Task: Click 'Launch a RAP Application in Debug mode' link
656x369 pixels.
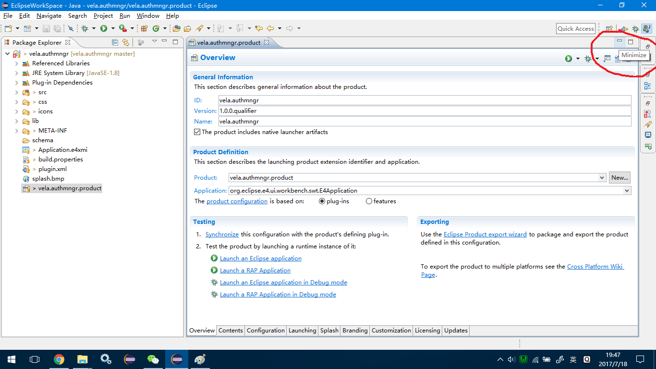Action: tap(278, 295)
